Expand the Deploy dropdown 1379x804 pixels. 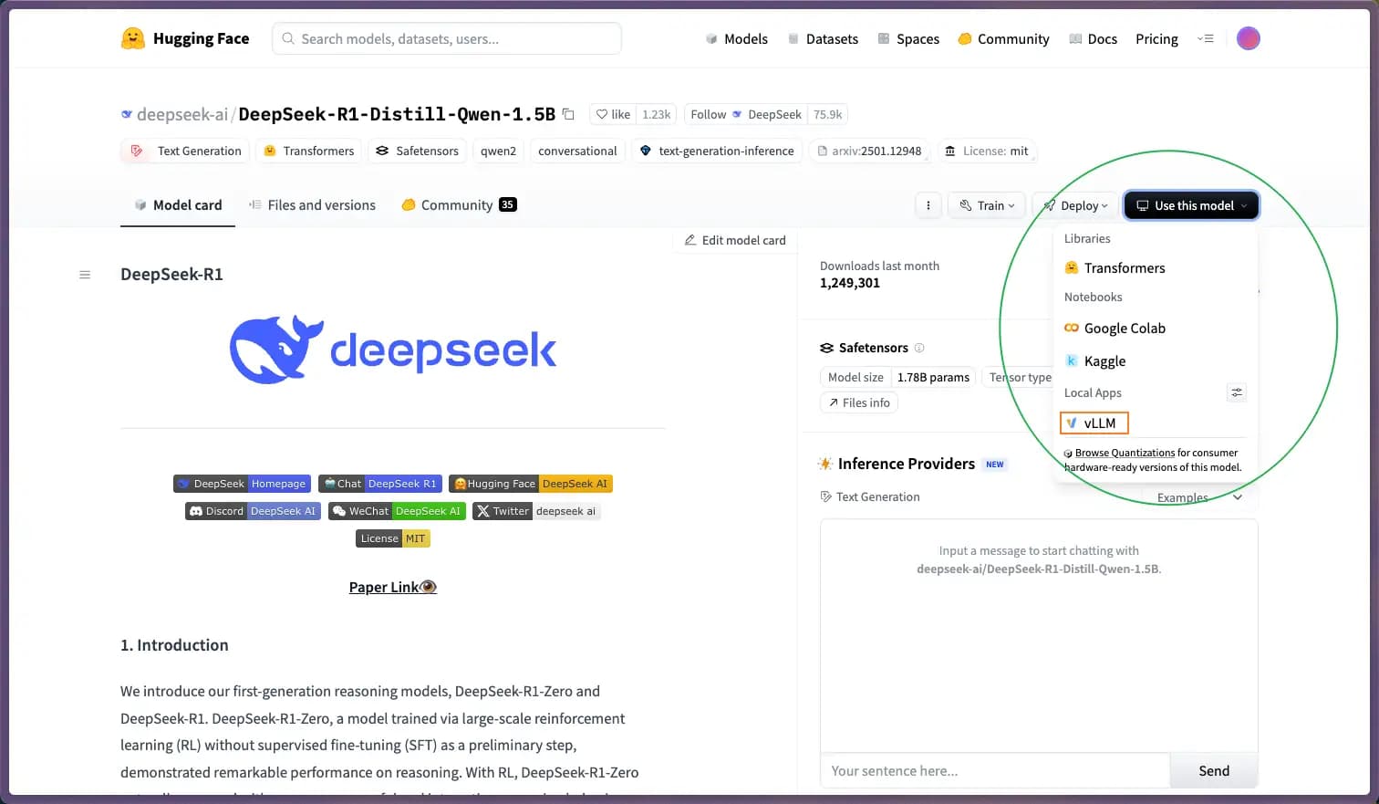(1075, 205)
